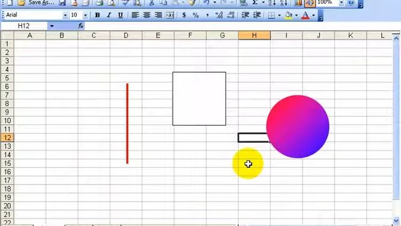Screen dimensions: 401x226
Task: Select the white square shape
Action: (x=199, y=99)
